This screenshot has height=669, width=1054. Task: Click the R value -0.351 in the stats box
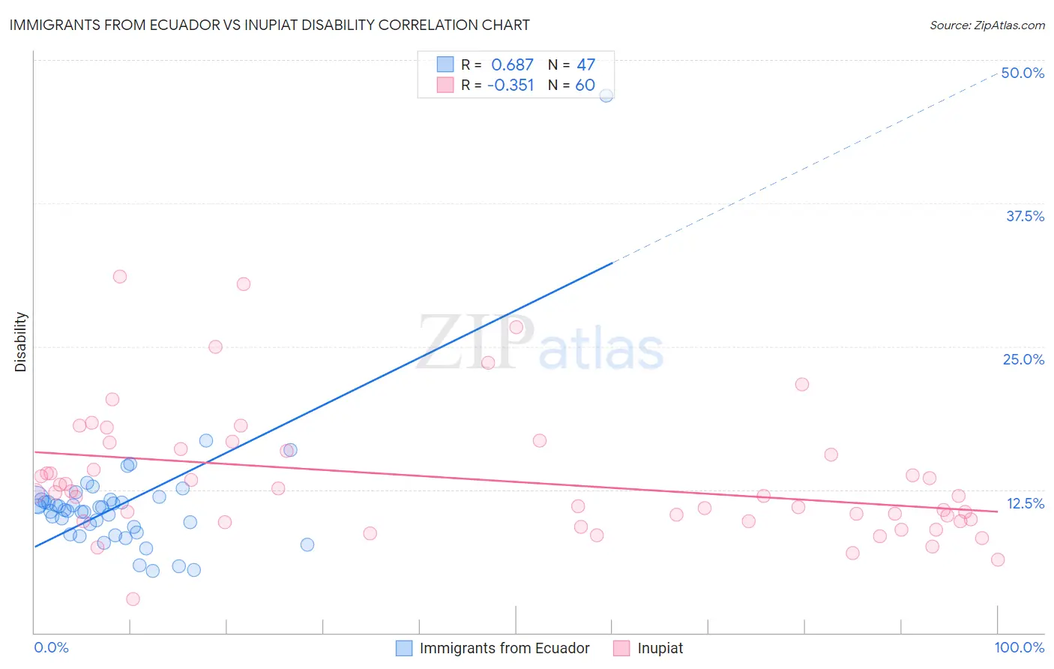pos(511,85)
